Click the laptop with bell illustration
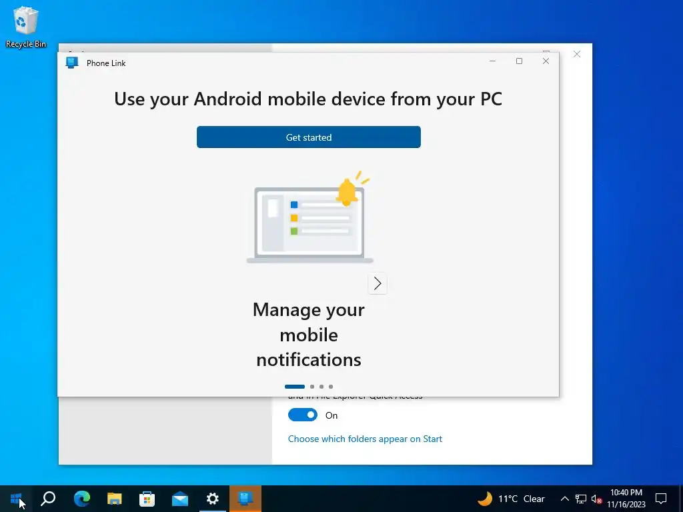 click(309, 218)
